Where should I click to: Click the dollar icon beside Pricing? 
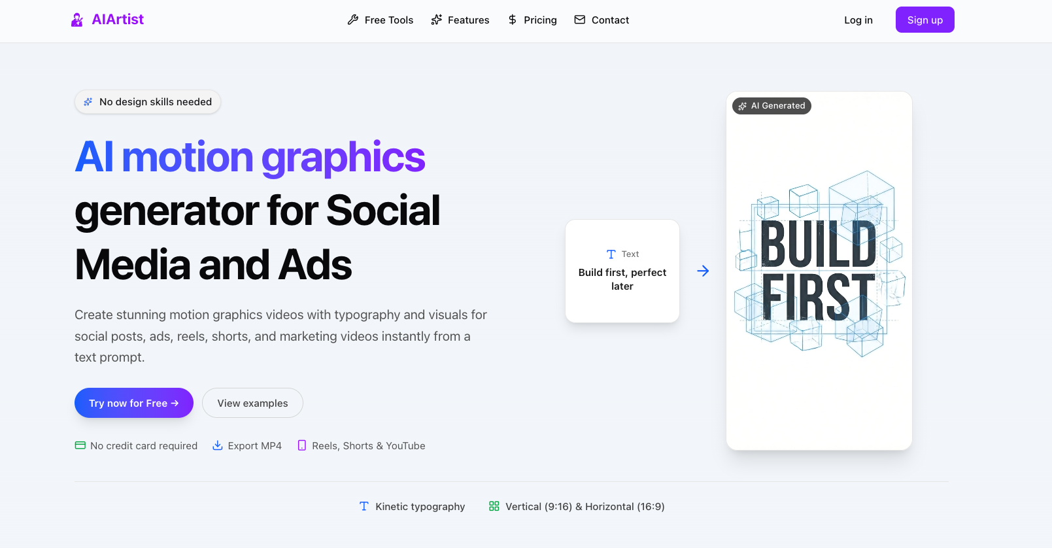point(513,20)
